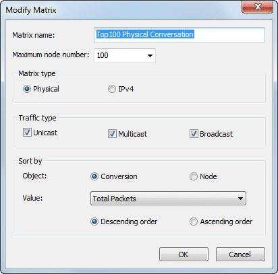The height and width of the screenshot is (274, 278).
Task: Select the Physical matrix type
Action: tap(27, 89)
